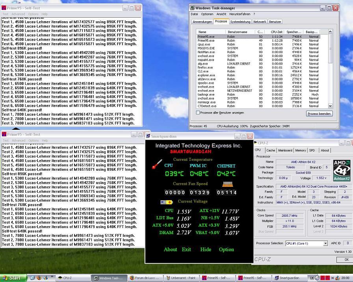
Task: Expand hidden system tray icons arrow
Action: [x=317, y=278]
